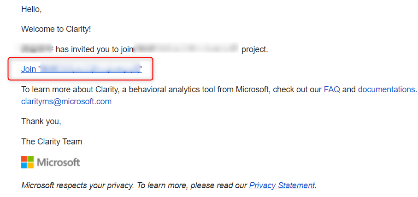This screenshot has width=418, height=197.
Task: Click the blurred inviter name
Action: [37, 49]
